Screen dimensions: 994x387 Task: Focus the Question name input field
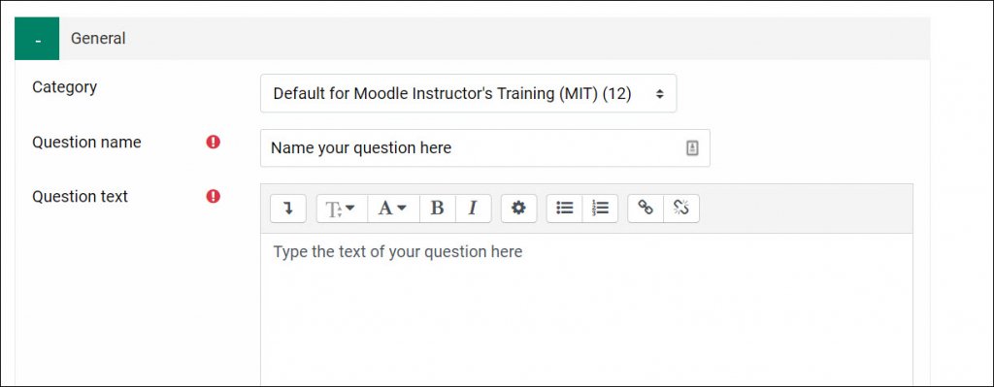pyautogui.click(x=485, y=148)
